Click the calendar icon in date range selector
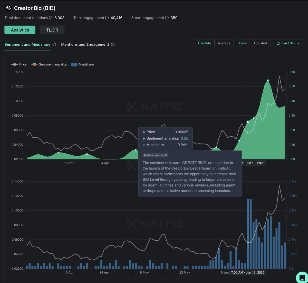 pos(278,43)
